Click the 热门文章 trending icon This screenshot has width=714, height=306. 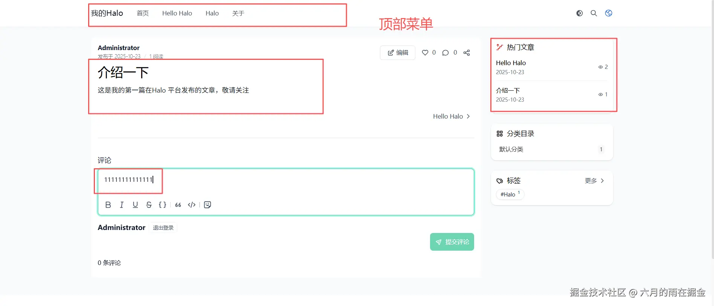coord(500,47)
